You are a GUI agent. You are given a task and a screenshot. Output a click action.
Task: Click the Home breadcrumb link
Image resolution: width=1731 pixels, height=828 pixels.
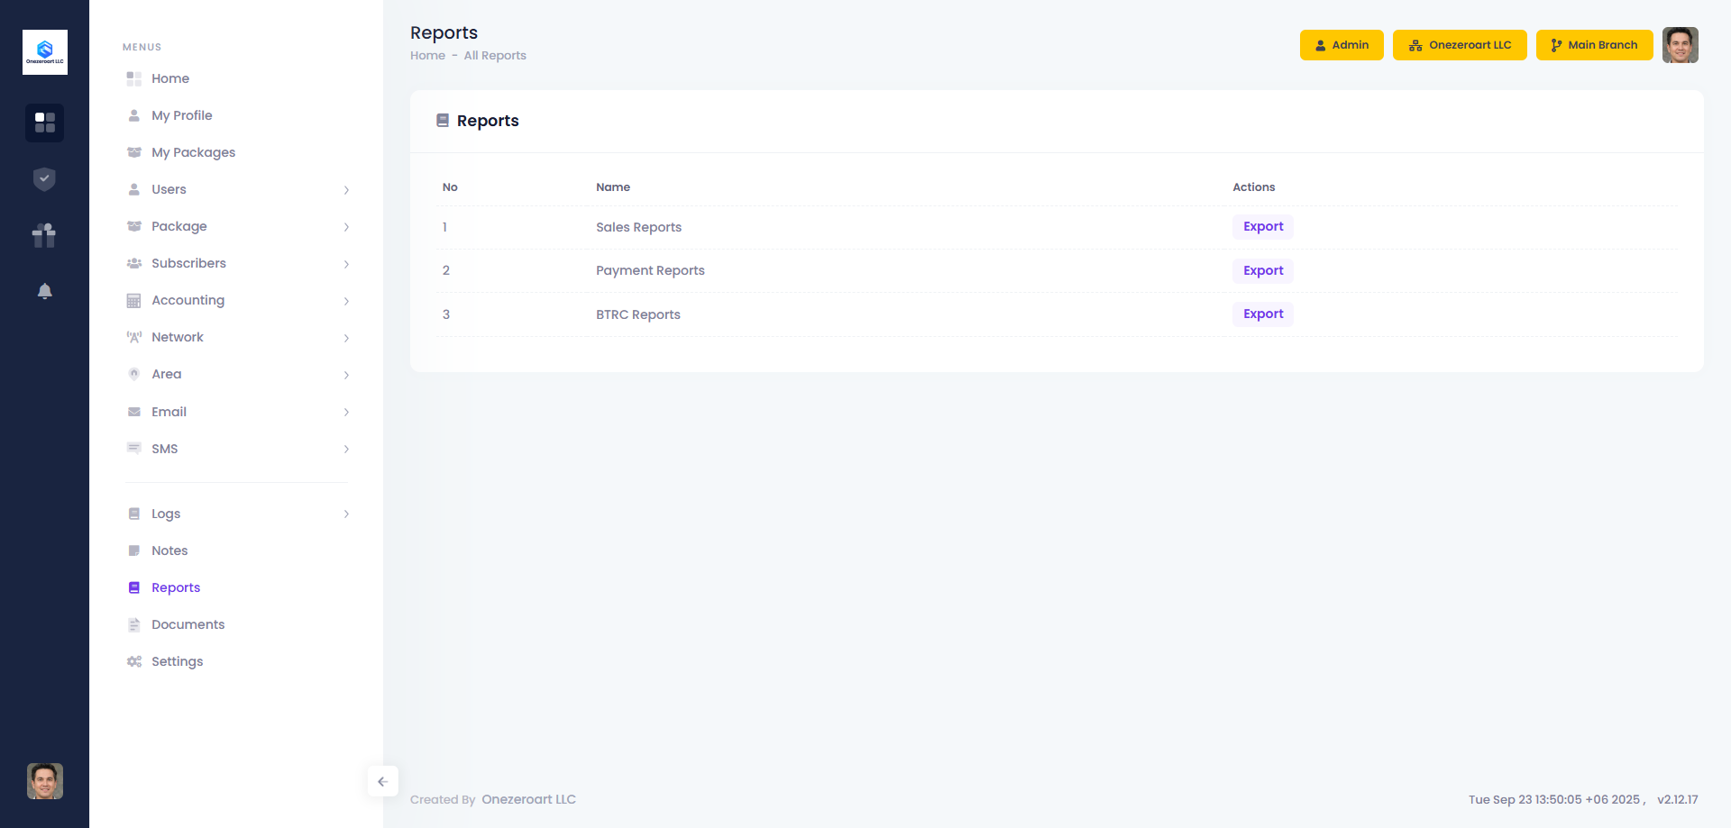point(427,56)
